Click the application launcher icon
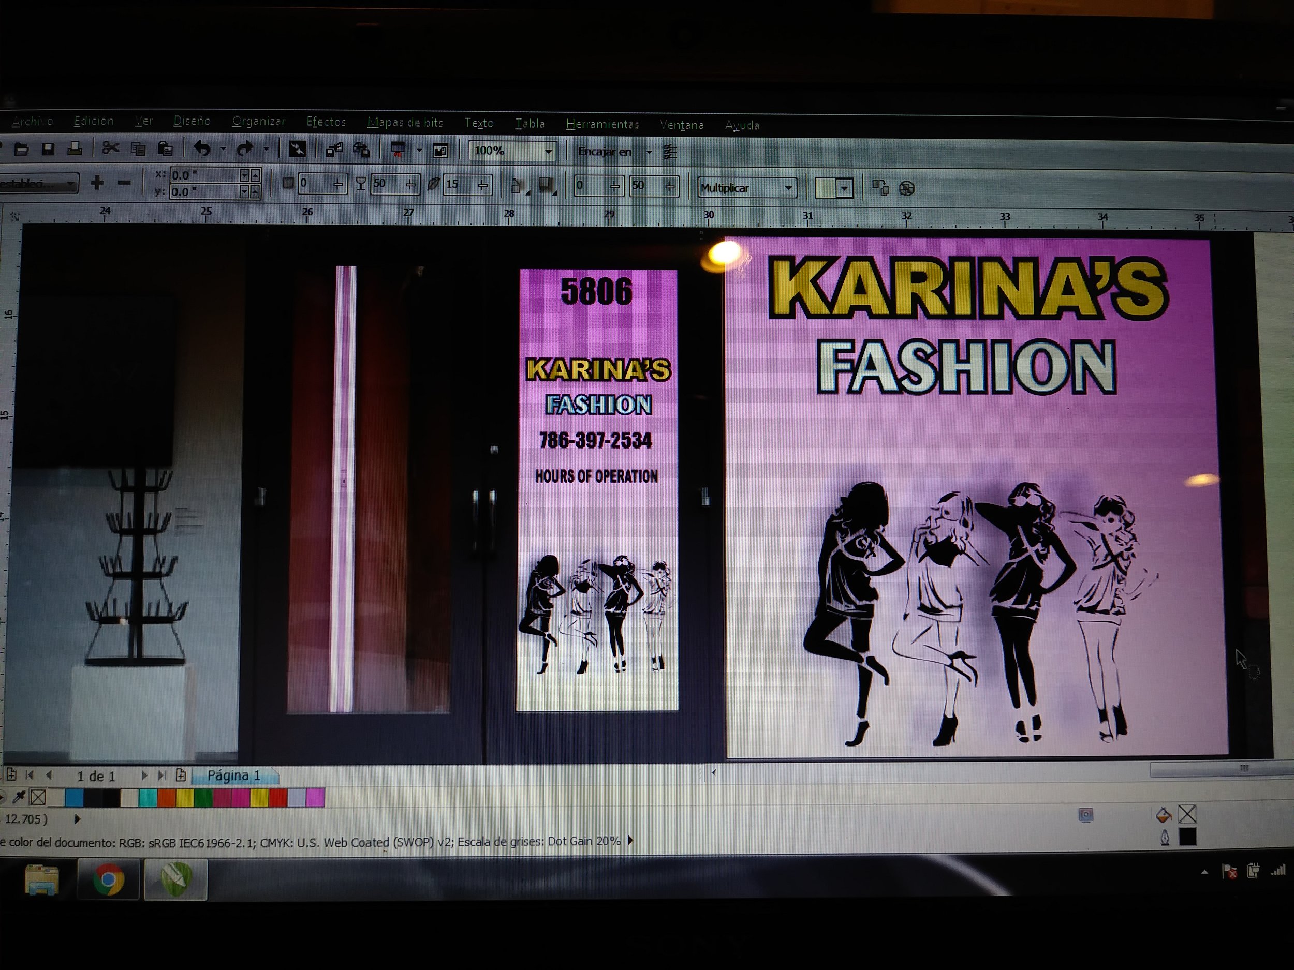Image resolution: width=1294 pixels, height=970 pixels. (x=398, y=150)
